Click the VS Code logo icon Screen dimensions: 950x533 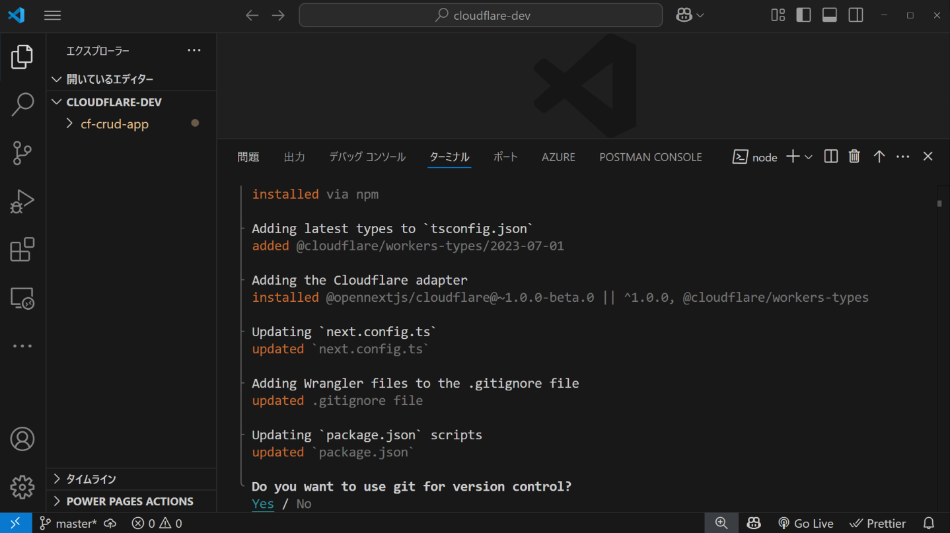pos(17,15)
